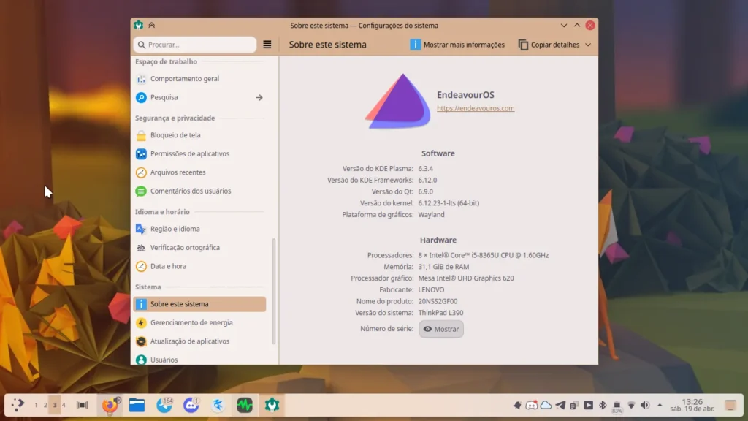Open Gerenciamento de energia settings

(199, 322)
